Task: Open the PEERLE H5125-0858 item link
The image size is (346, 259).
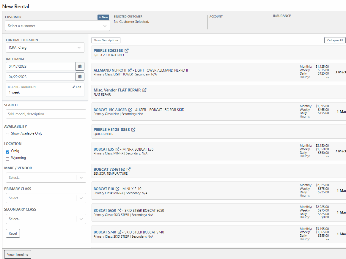Action: coord(112,129)
